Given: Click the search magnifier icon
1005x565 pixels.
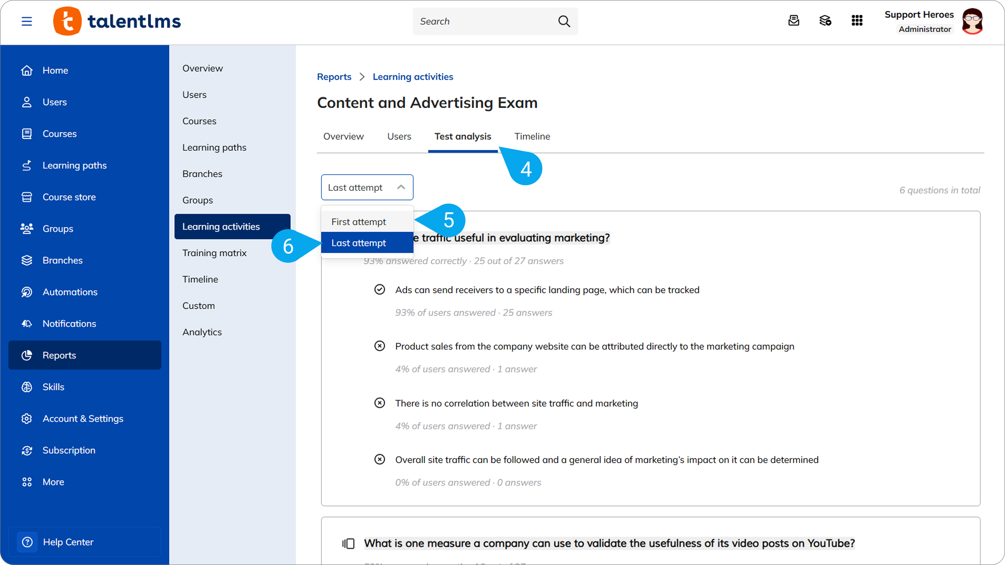Looking at the screenshot, I should tap(564, 21).
